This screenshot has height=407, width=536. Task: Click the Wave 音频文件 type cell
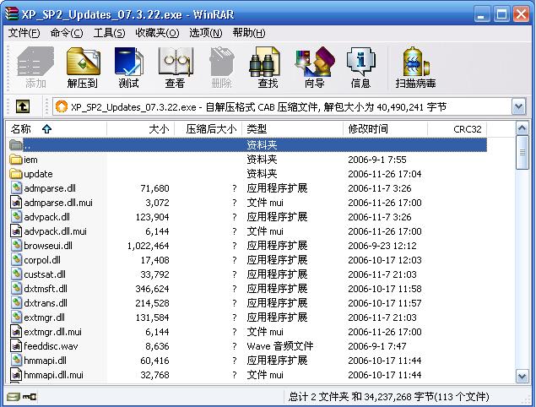pos(280,346)
